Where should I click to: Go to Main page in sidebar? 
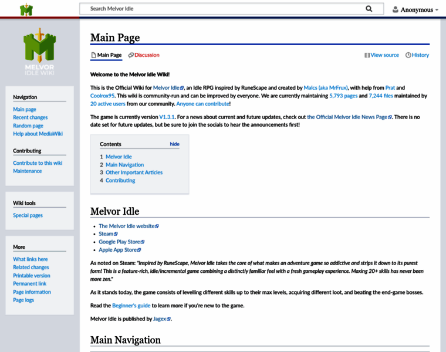click(25, 110)
